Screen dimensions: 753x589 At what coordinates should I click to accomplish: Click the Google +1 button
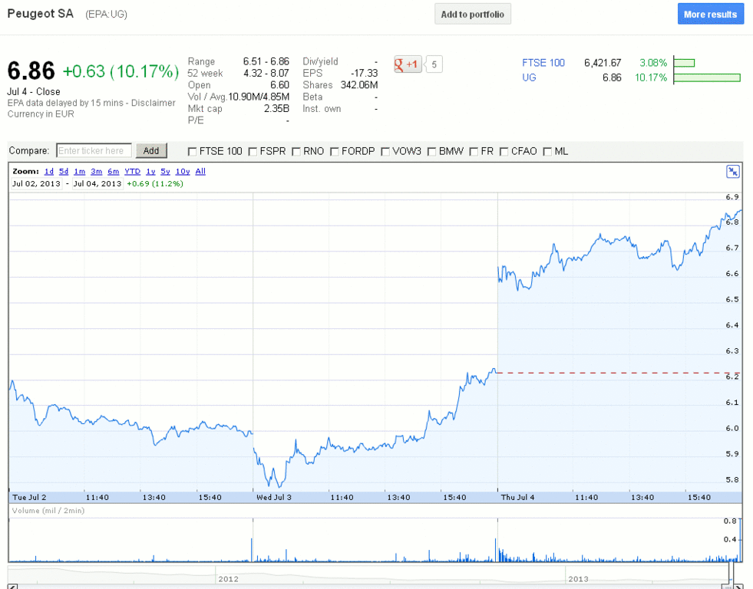(x=408, y=64)
